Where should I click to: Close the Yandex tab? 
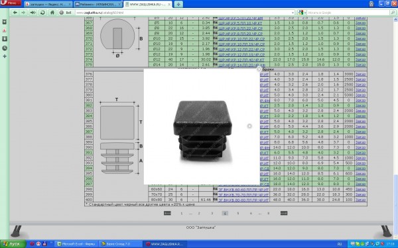(x=70, y=5)
